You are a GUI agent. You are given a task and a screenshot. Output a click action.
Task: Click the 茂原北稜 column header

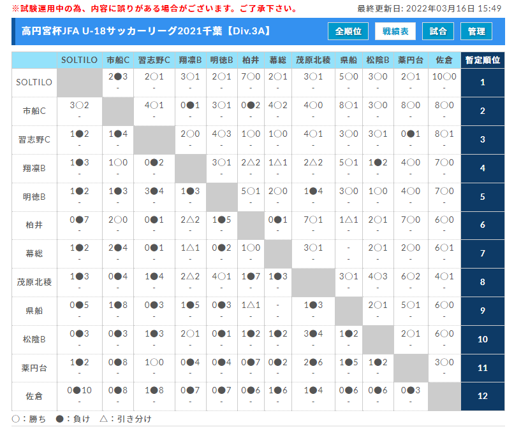pos(313,60)
